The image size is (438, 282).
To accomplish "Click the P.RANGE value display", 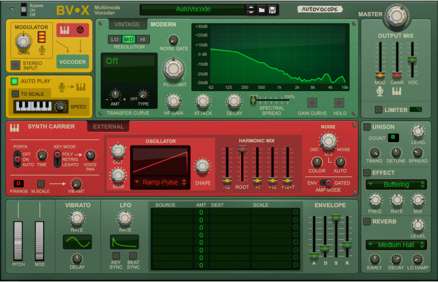I will pos(19,183).
